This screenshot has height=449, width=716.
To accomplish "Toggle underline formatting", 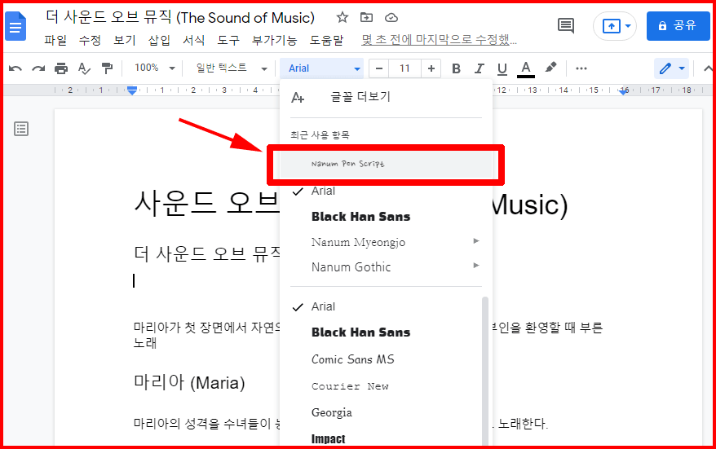I will pos(502,68).
